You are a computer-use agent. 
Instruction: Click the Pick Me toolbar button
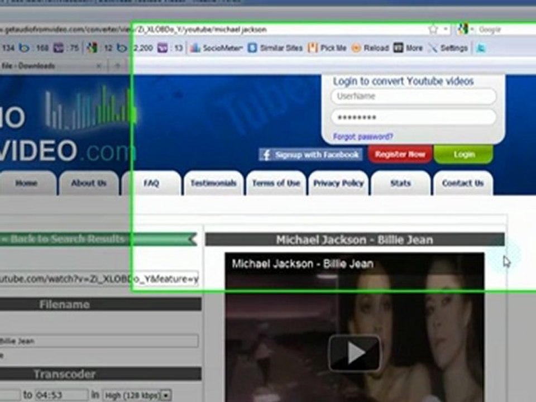point(327,48)
